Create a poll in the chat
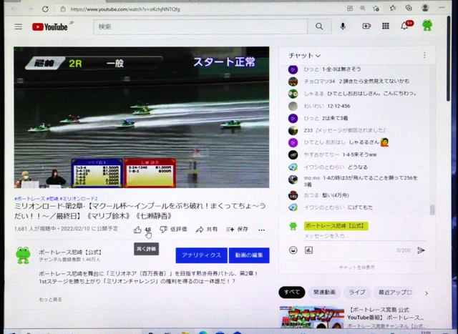458x334 pixels. pyautogui.click(x=308, y=250)
